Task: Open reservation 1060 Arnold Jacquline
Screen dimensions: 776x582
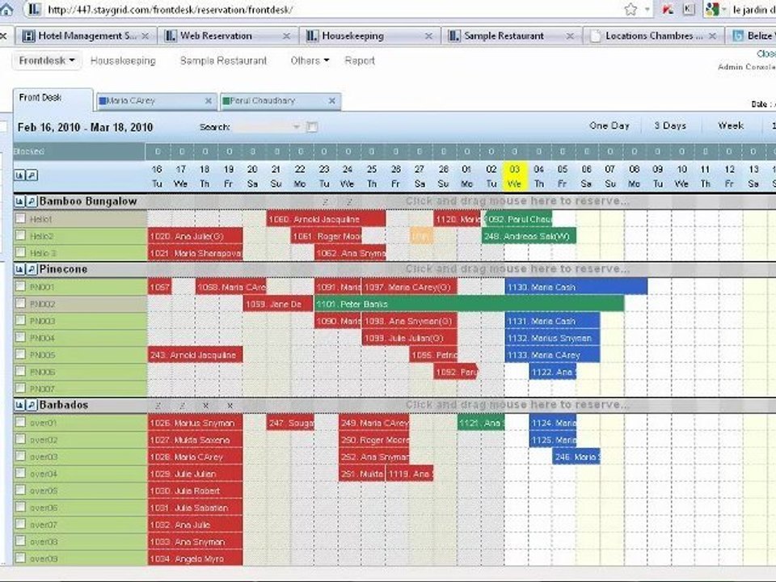Action: (326, 219)
